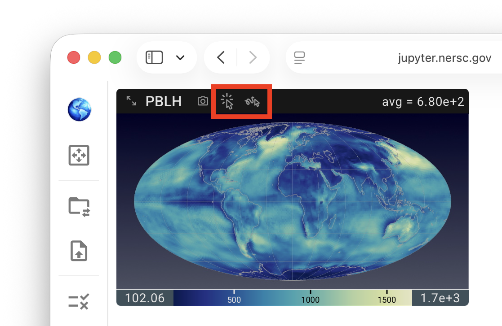Screen dimensions: 502x326
Task: Click the yellow minimize window button
Action: [94, 57]
